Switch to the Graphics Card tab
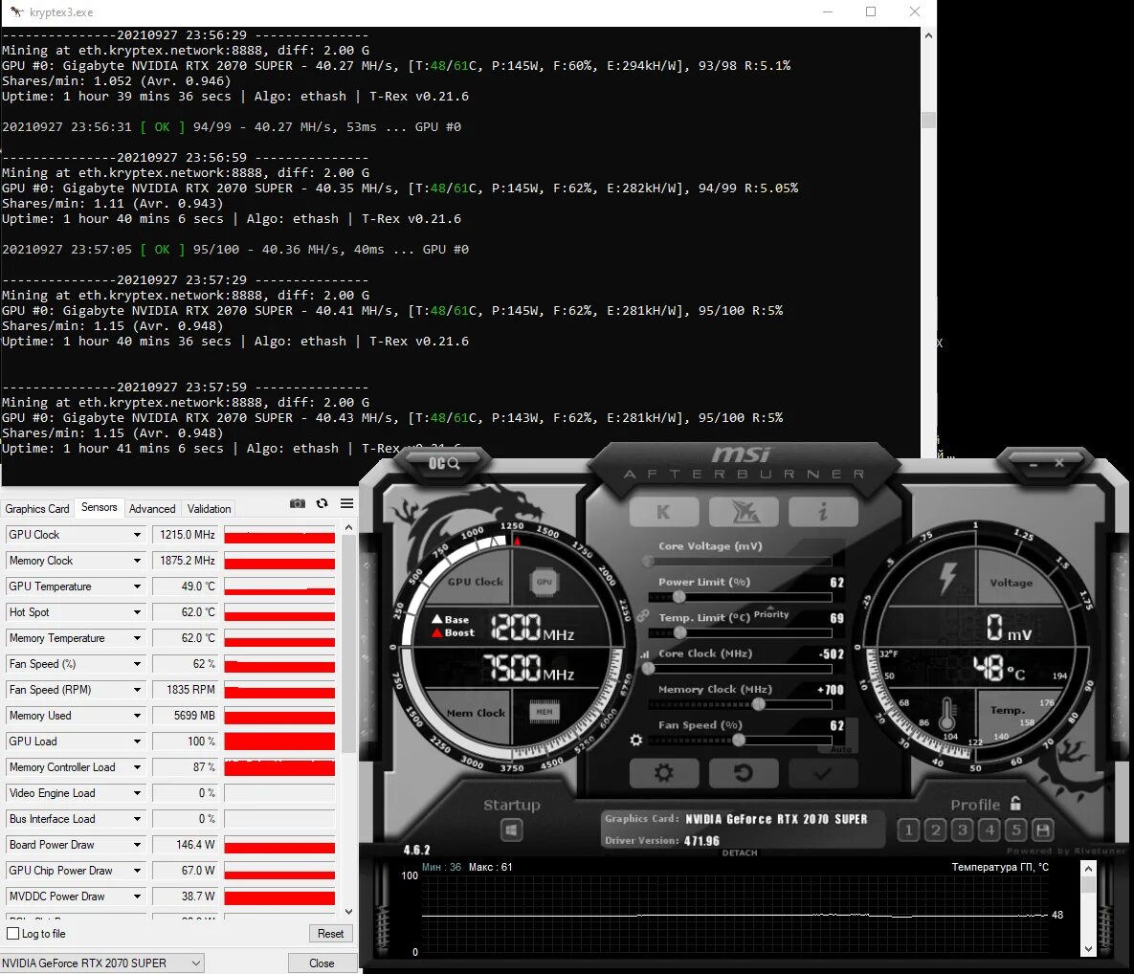The width and height of the screenshot is (1134, 974). [37, 509]
